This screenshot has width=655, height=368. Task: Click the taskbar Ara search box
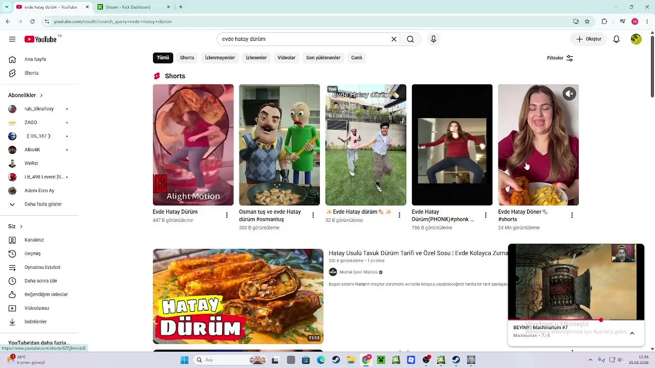click(x=231, y=360)
